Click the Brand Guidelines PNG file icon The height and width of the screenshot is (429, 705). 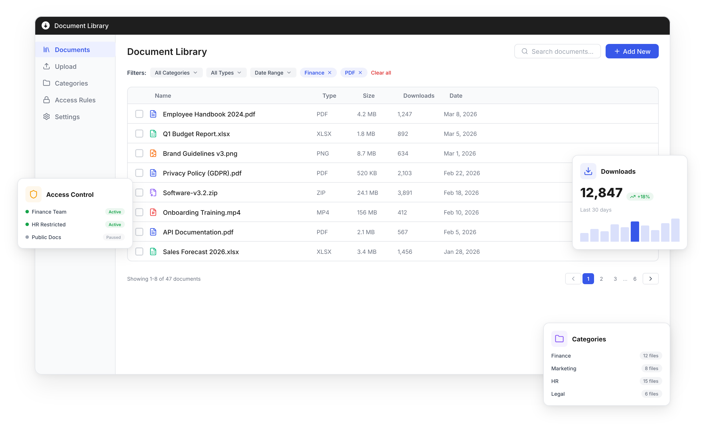tap(153, 154)
